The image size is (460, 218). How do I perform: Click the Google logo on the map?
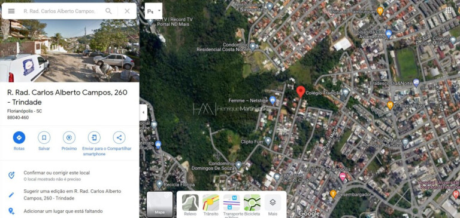308,213
